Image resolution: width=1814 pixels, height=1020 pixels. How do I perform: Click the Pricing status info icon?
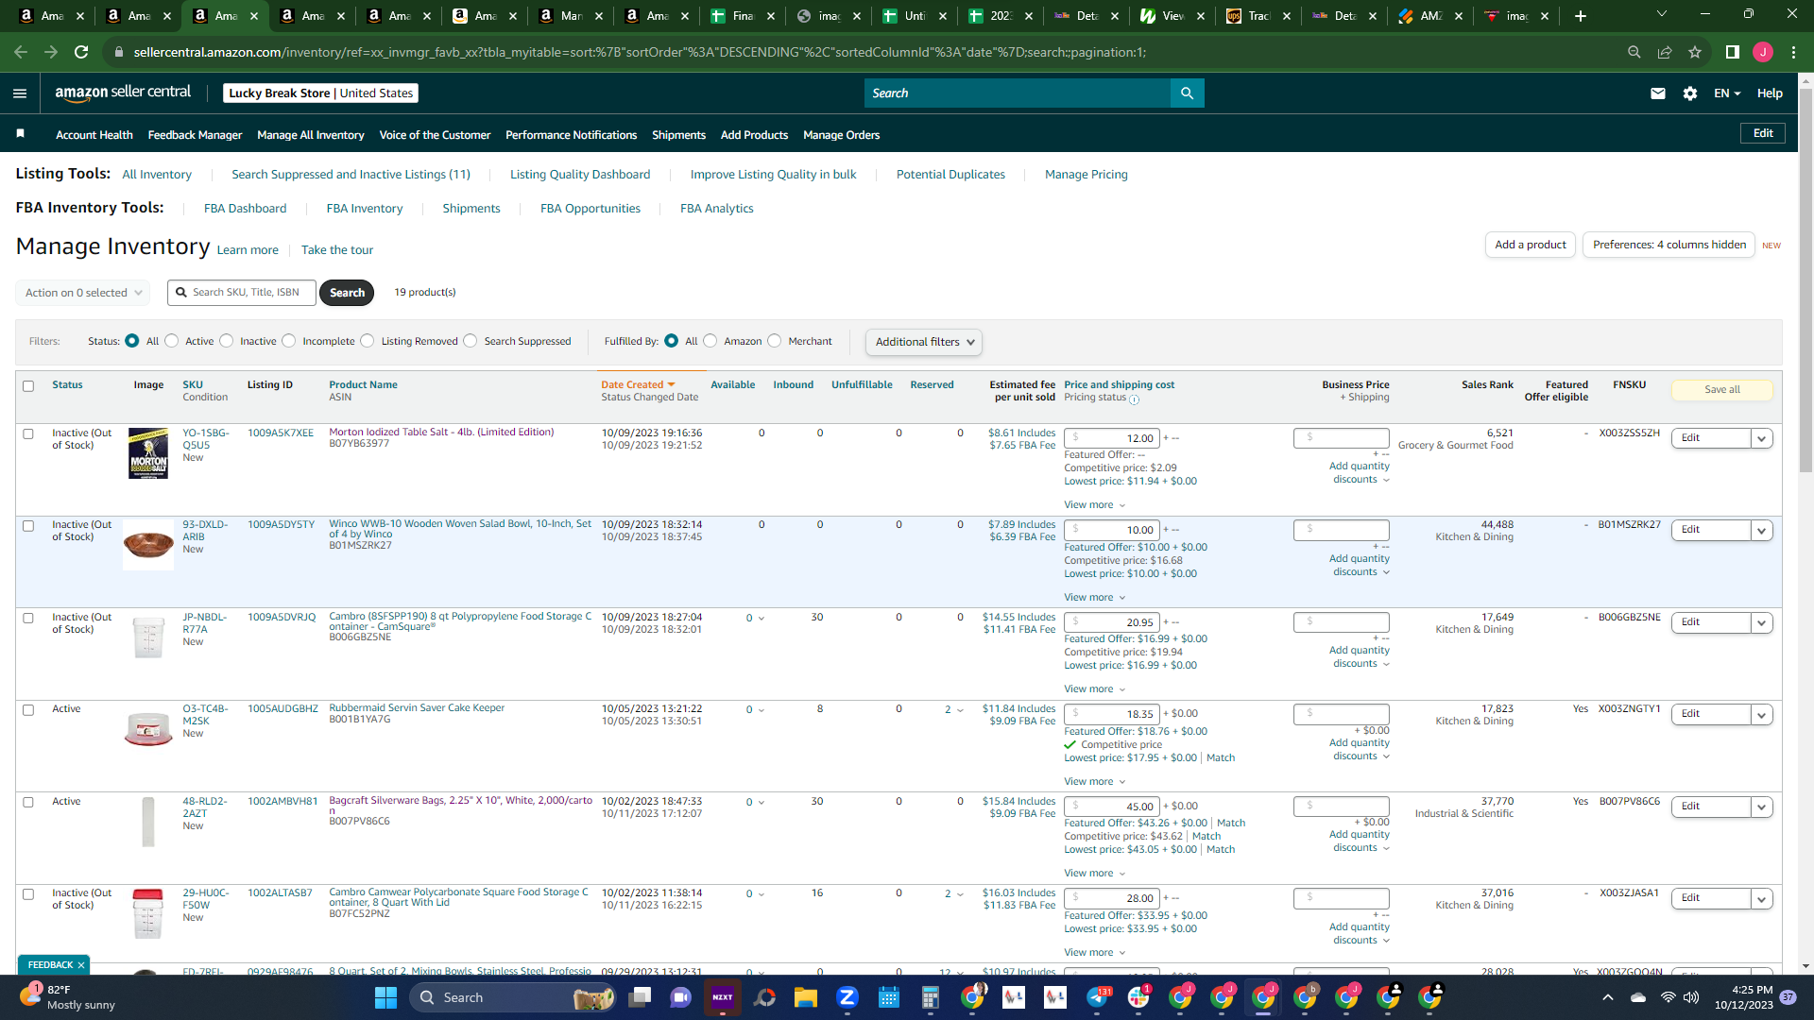click(1135, 399)
